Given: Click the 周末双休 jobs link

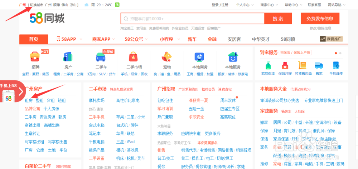Looking at the screenshot, I should point(228,100).
